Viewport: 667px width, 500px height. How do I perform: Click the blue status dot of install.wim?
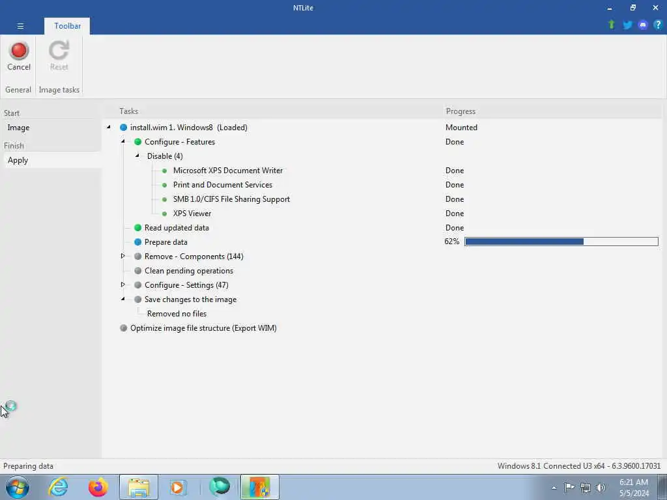pos(123,128)
